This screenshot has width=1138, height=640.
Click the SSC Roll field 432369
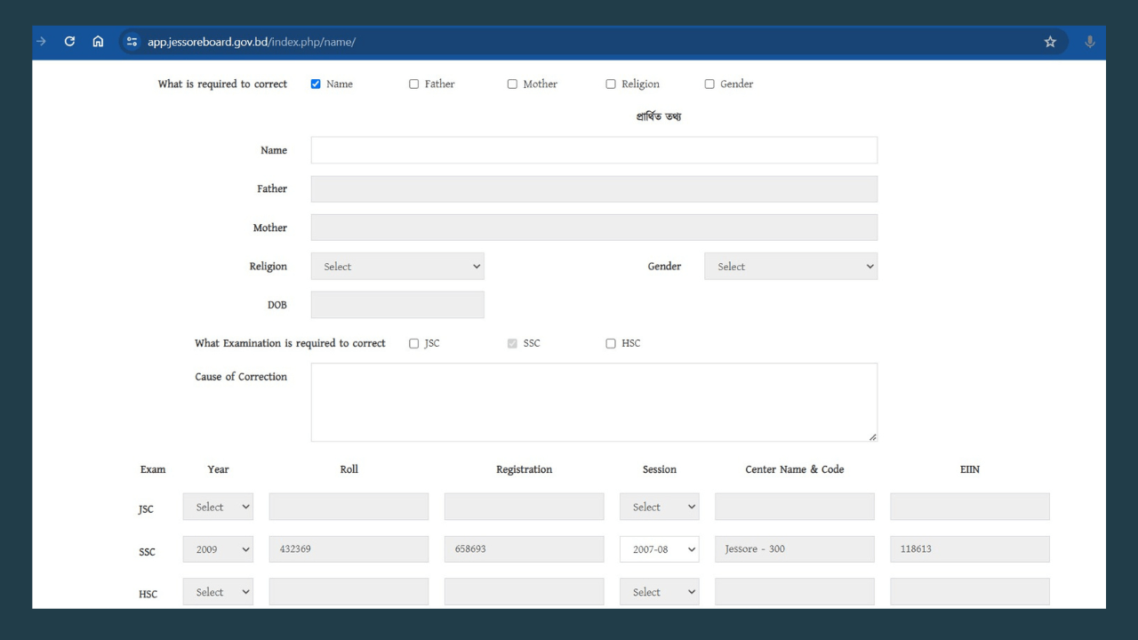click(349, 549)
